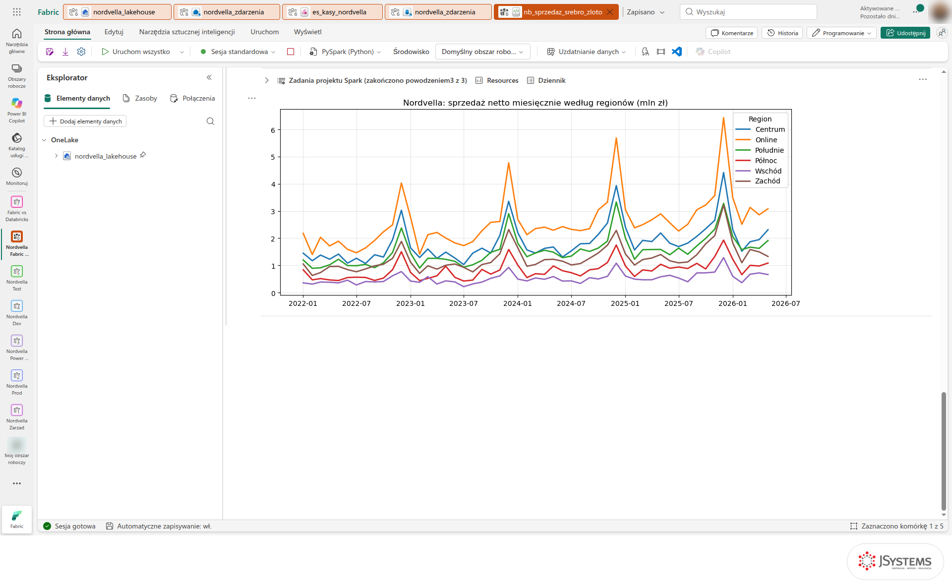Collapse the Eksplorator panel with double chevron
This screenshot has height=588, width=952.
pyautogui.click(x=209, y=77)
